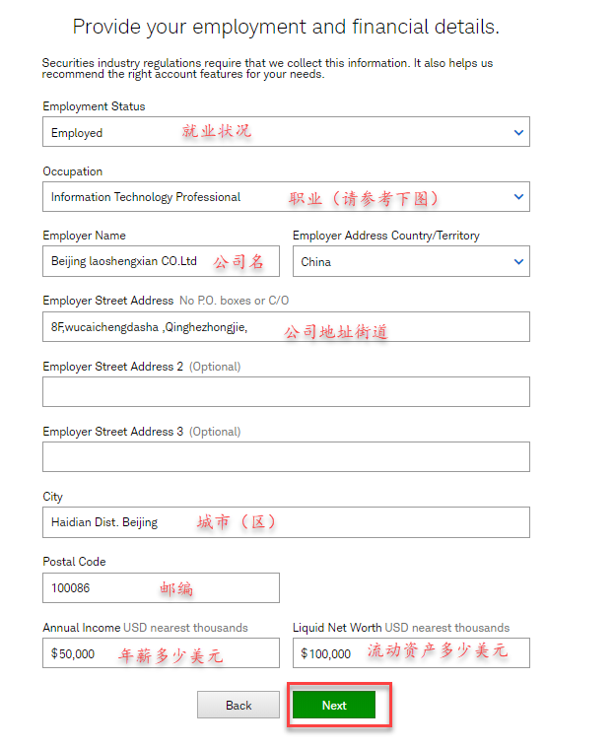The width and height of the screenshot is (614, 748).
Task: Click the Annual Income field
Action: pyautogui.click(x=161, y=652)
